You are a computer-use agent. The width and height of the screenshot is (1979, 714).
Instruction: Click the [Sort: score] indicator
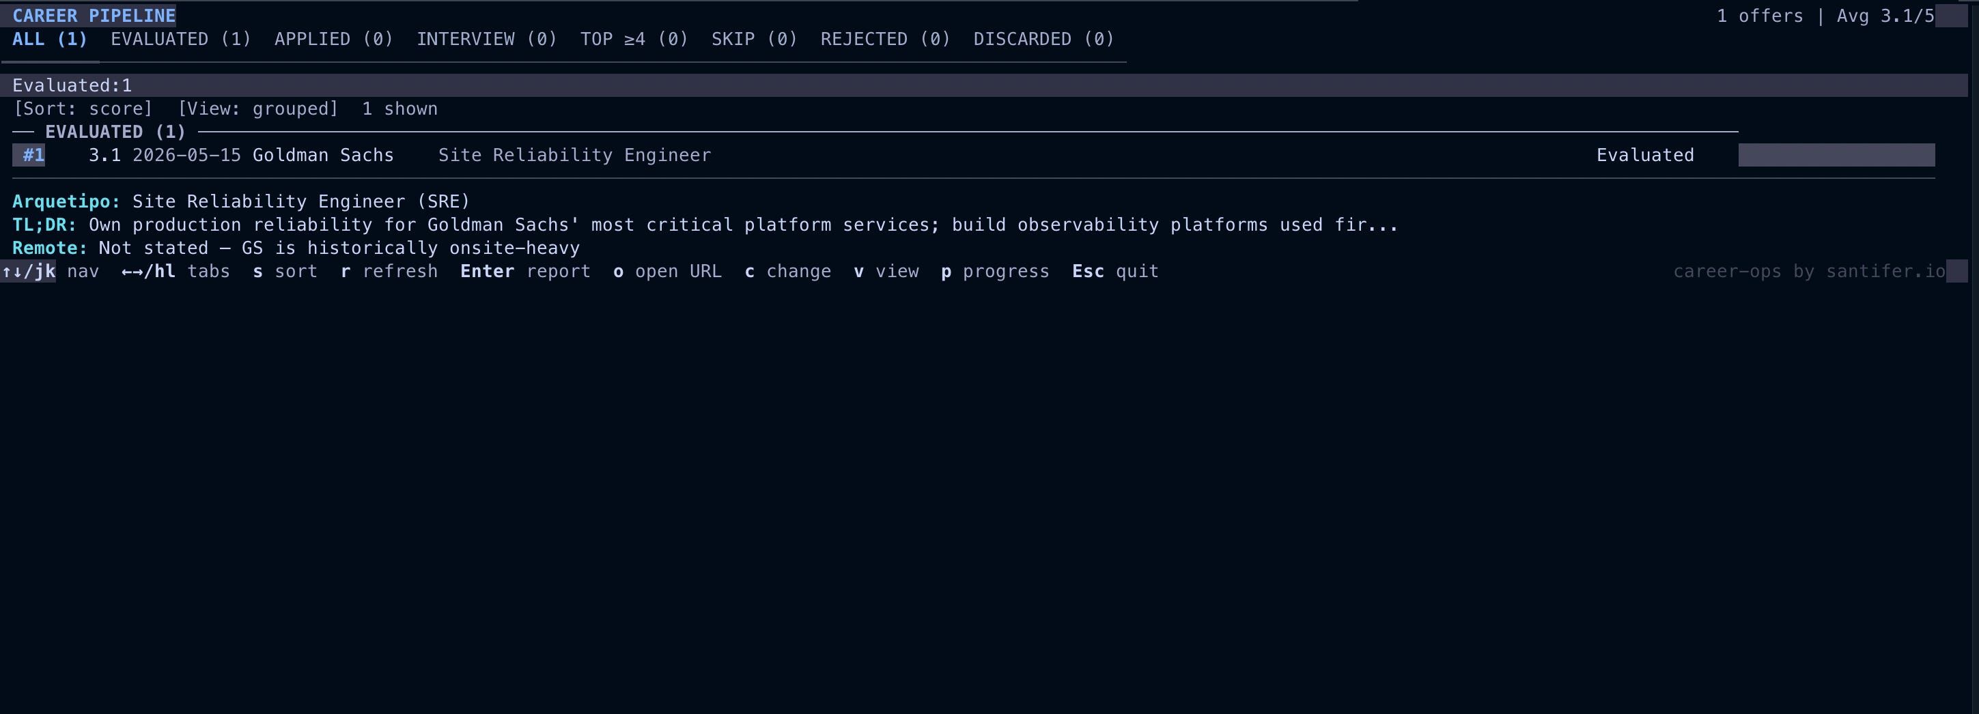click(x=83, y=109)
